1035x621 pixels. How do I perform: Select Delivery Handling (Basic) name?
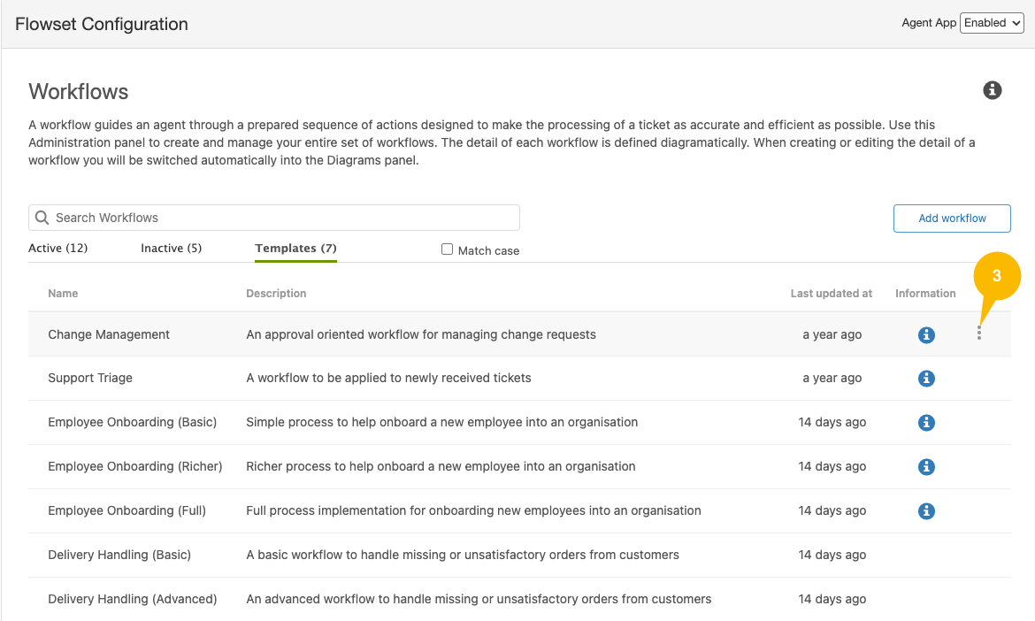coord(119,555)
